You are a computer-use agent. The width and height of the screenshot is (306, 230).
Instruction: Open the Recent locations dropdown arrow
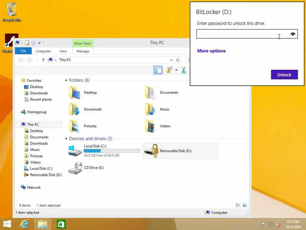37,60
